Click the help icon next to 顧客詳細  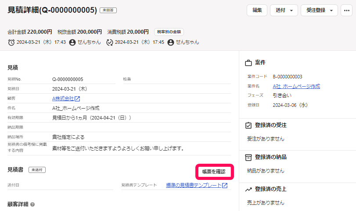point(32,204)
